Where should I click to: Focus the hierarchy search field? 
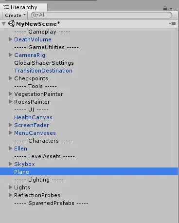point(102,15)
